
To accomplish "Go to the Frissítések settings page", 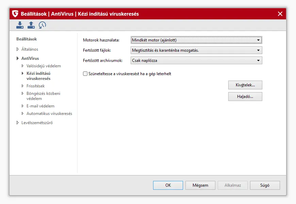I will tap(35, 86).
